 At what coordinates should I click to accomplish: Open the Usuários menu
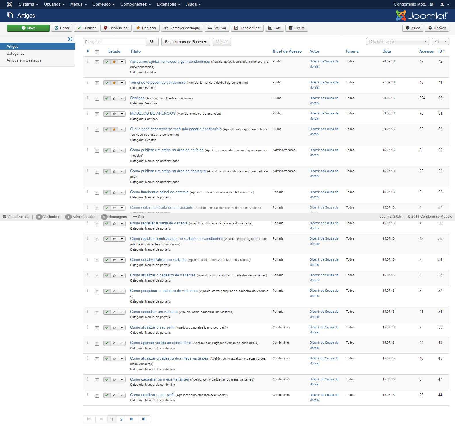point(54,4)
